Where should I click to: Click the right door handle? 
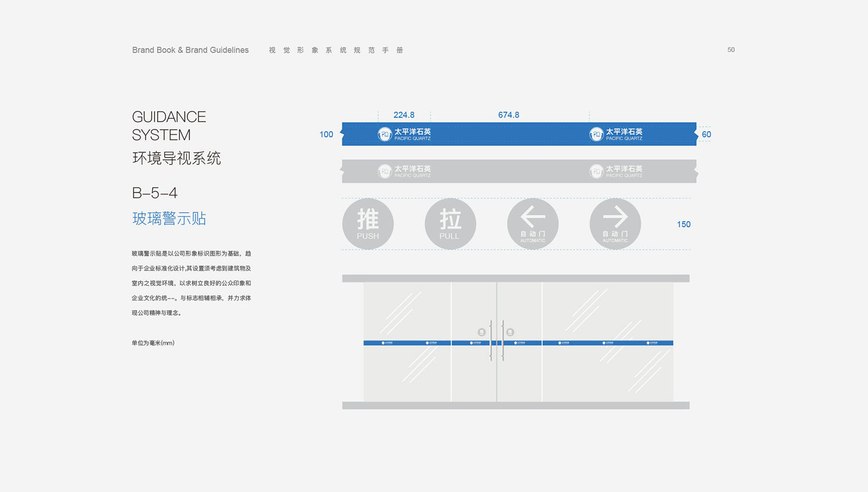pos(502,340)
